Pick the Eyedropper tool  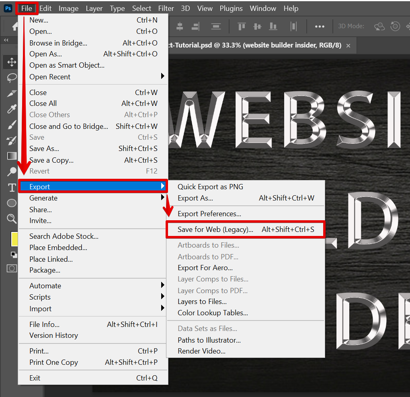[12, 109]
